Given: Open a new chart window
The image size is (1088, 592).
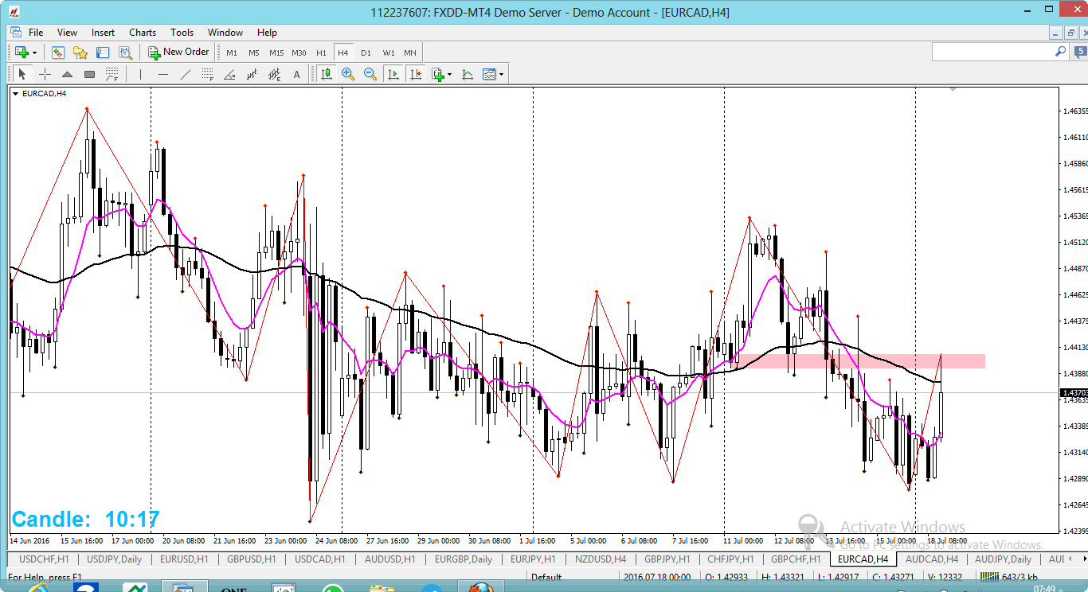Looking at the screenshot, I should click(22, 53).
